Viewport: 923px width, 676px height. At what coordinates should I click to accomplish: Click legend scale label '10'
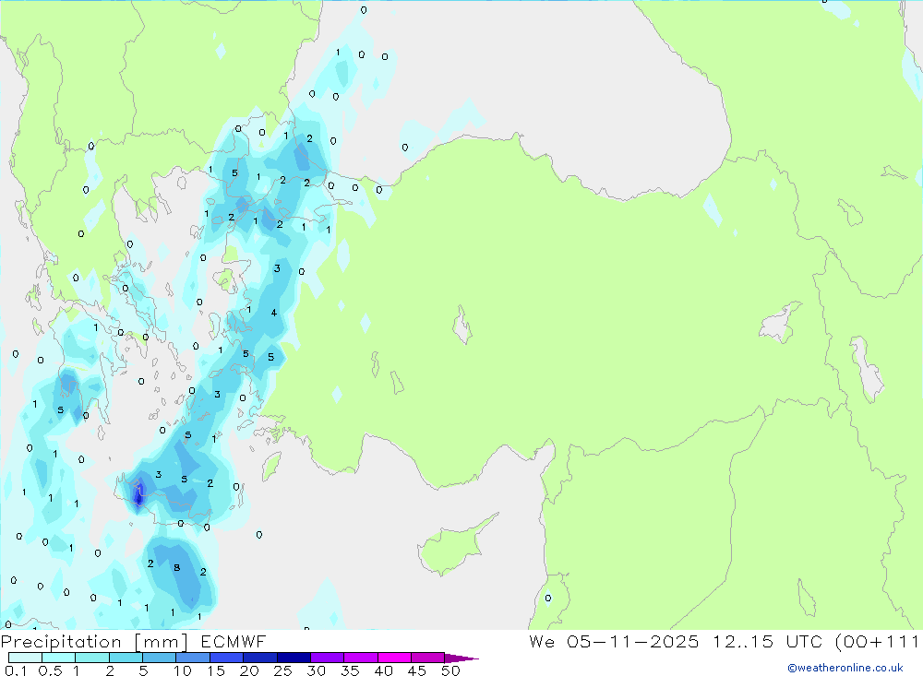tap(183, 670)
